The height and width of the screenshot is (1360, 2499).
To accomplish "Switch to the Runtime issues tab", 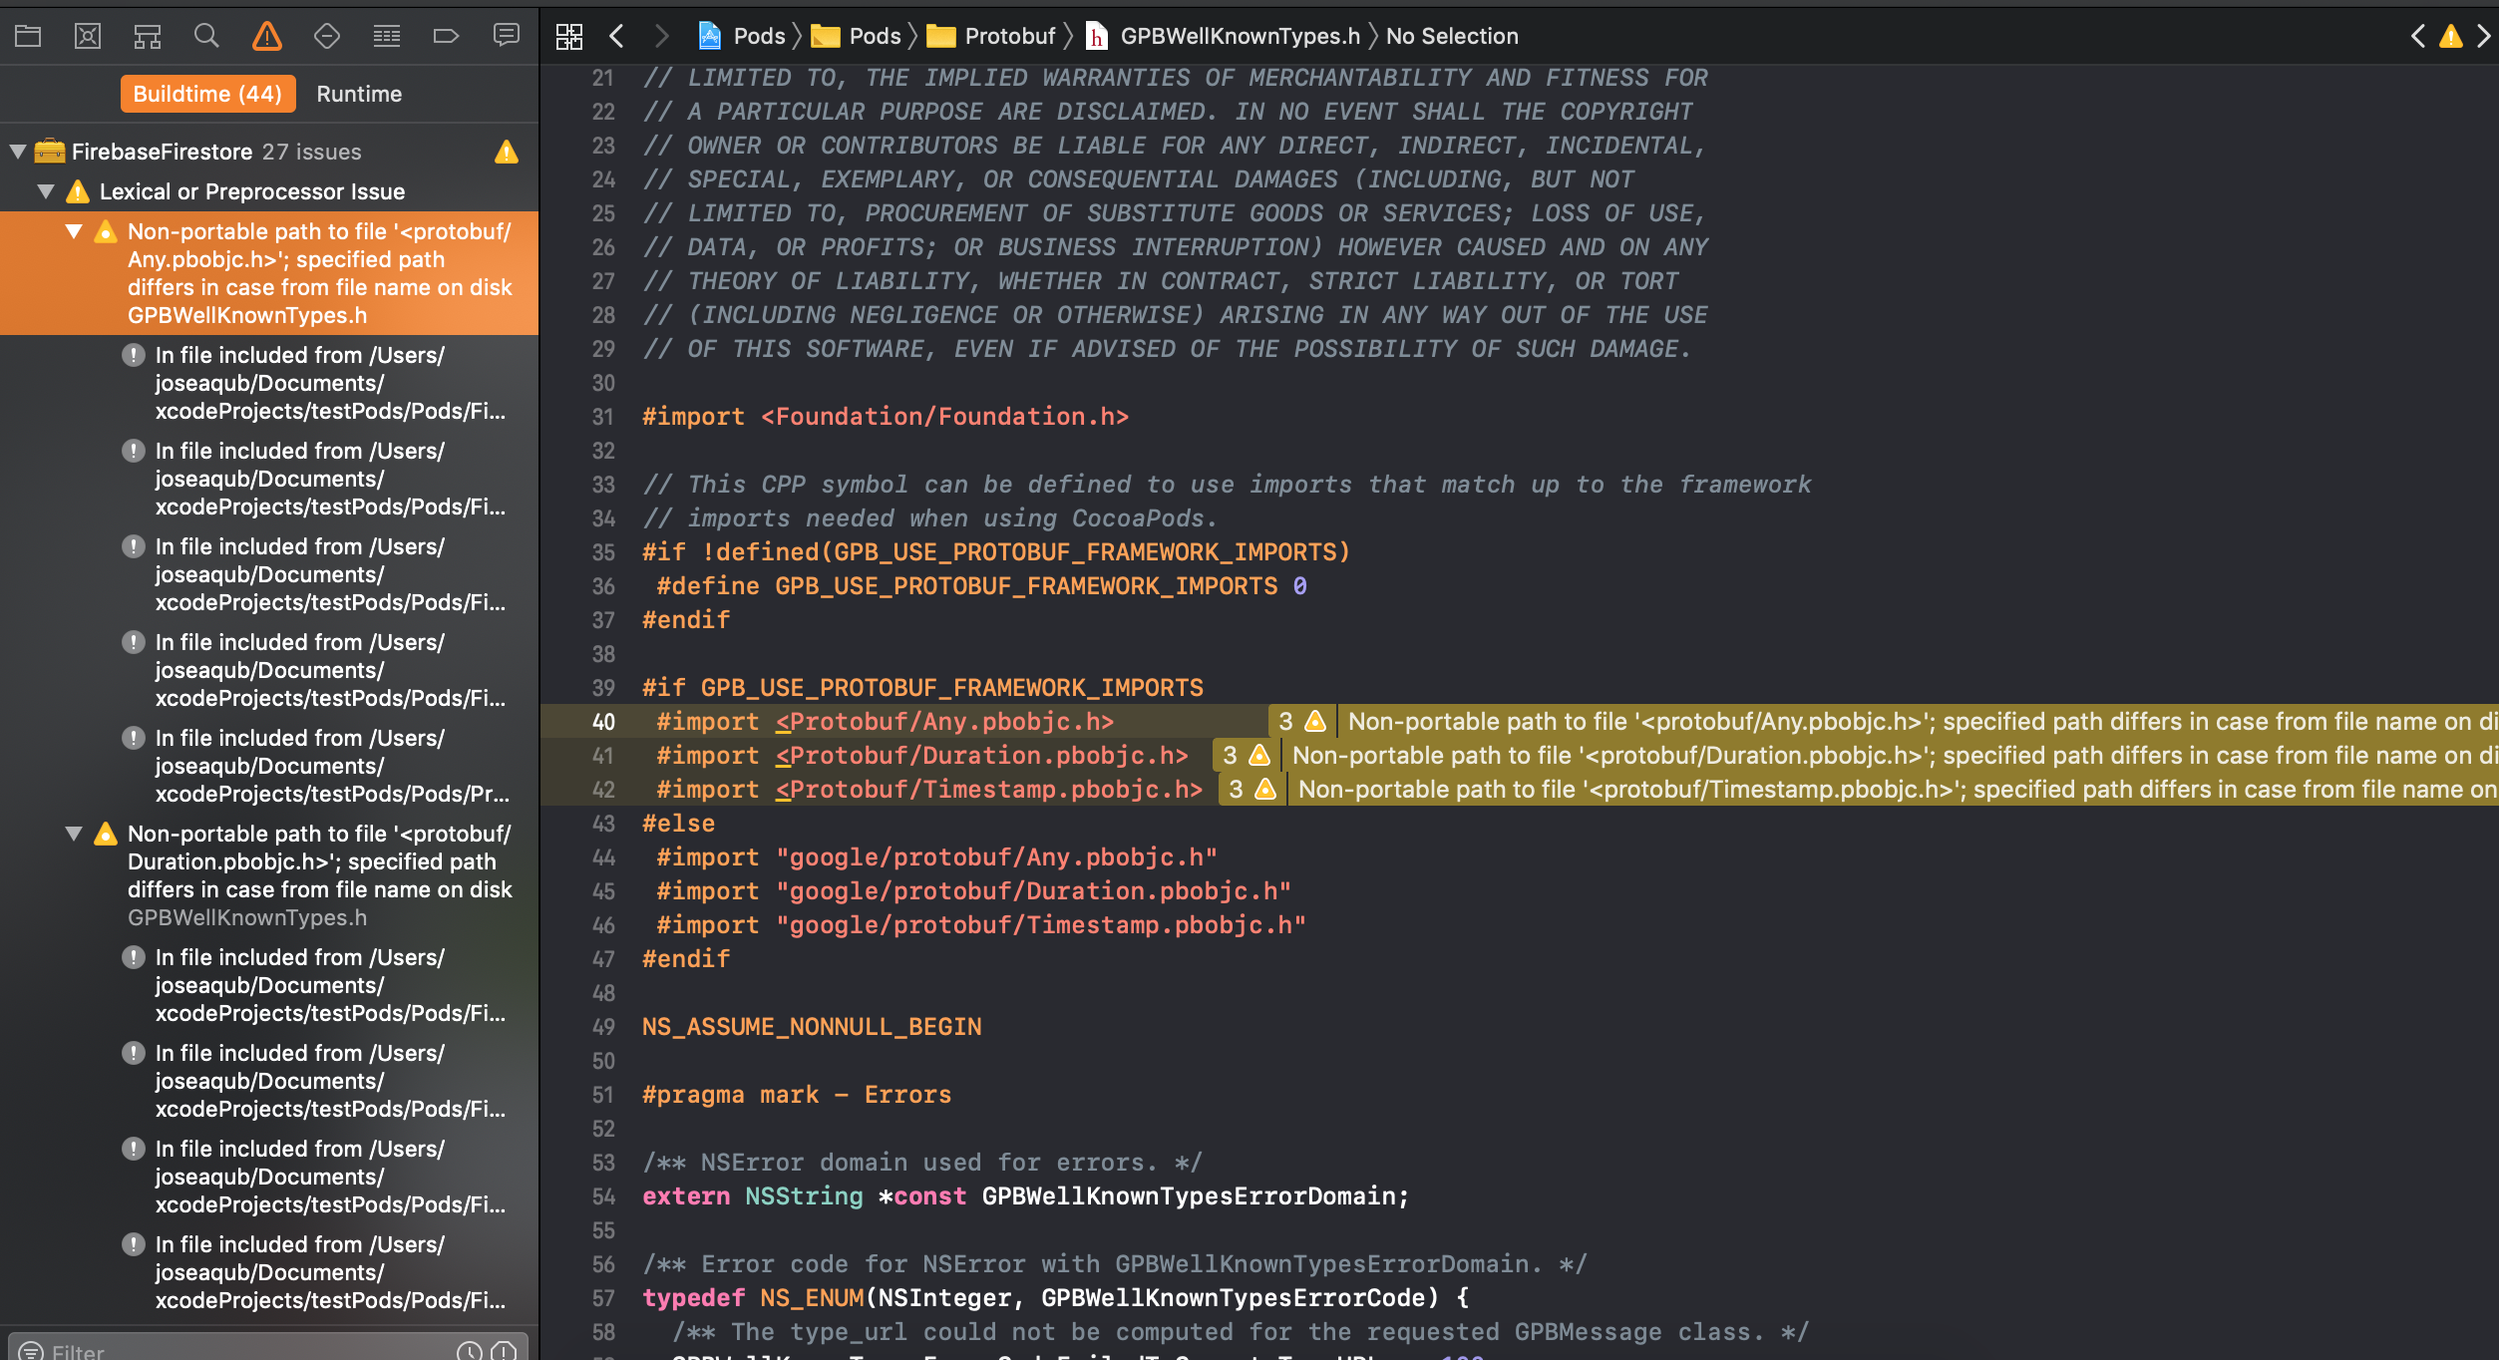I will point(359,93).
